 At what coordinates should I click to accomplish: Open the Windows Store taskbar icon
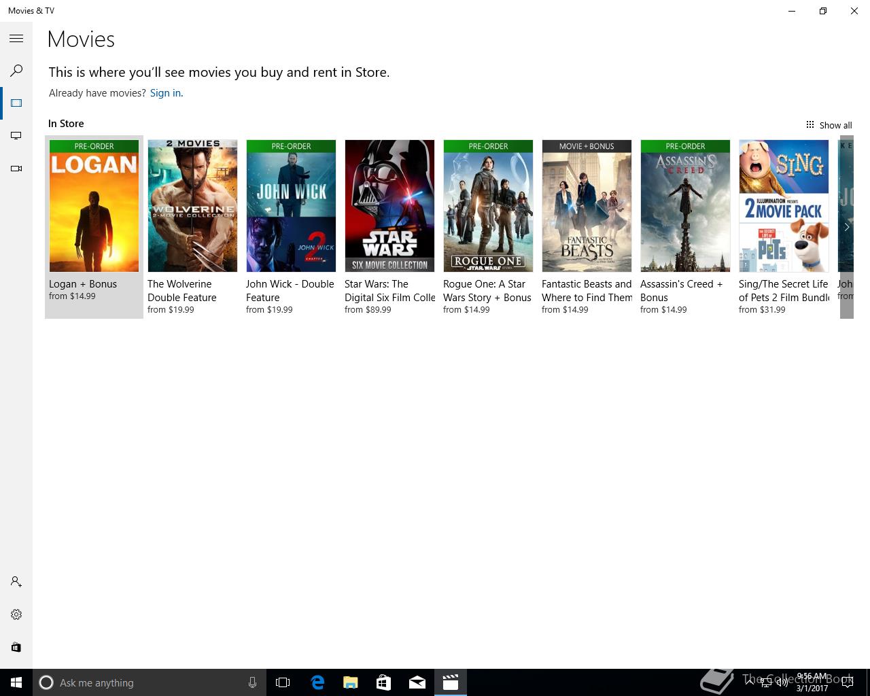pyautogui.click(x=384, y=682)
